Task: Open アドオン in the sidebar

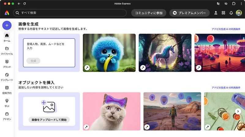Action: 7,116
